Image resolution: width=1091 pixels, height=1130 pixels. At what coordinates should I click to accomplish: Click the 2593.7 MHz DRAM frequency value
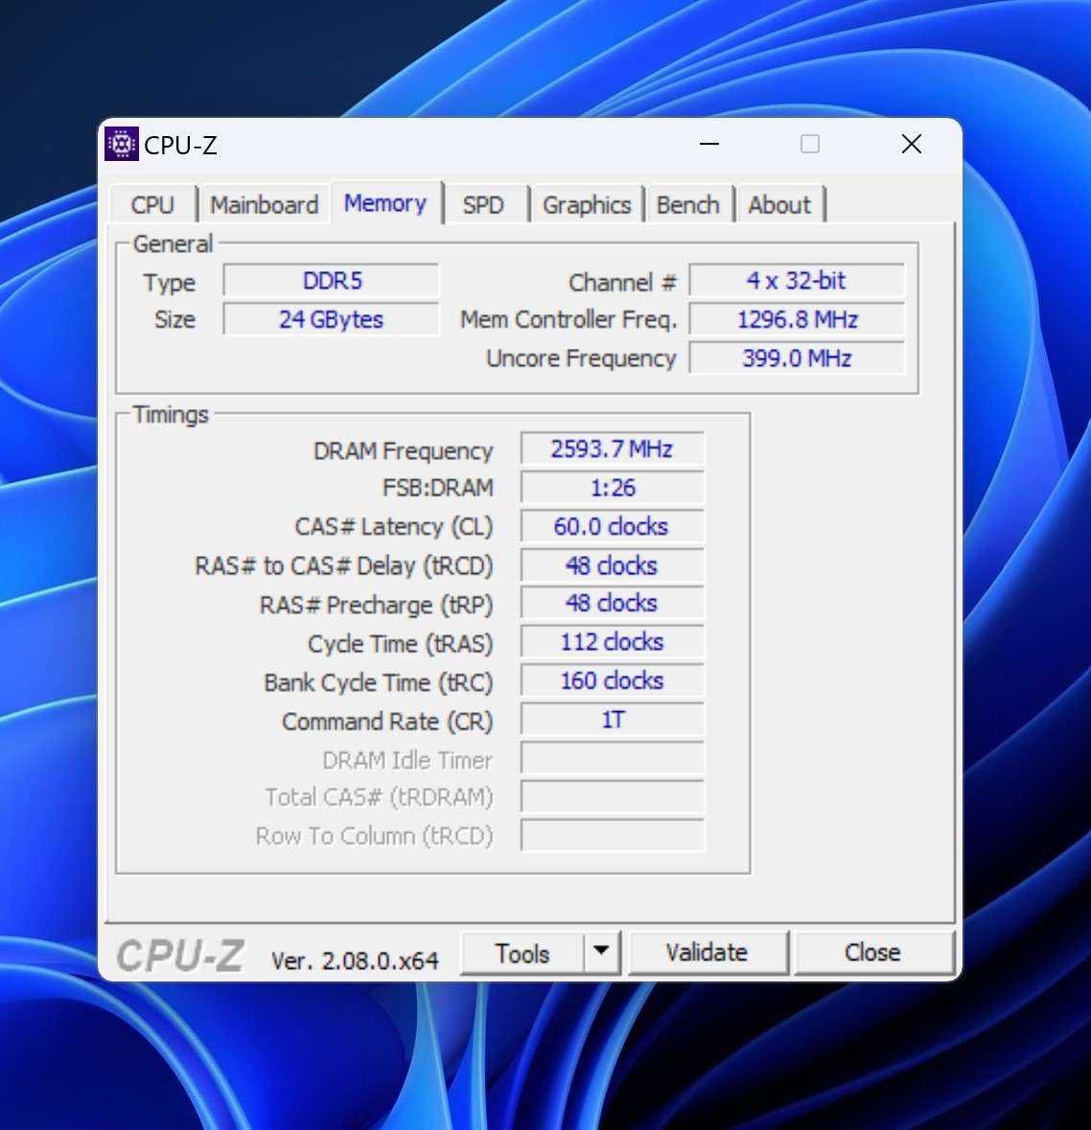pos(613,449)
